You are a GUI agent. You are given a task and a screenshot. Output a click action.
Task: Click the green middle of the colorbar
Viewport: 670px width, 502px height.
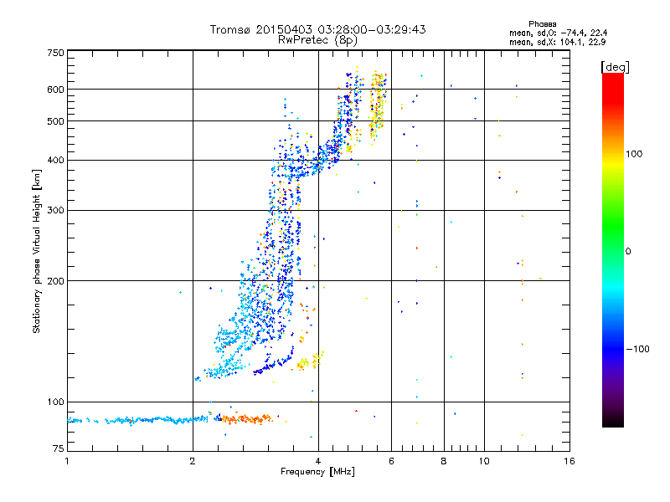[x=613, y=231]
